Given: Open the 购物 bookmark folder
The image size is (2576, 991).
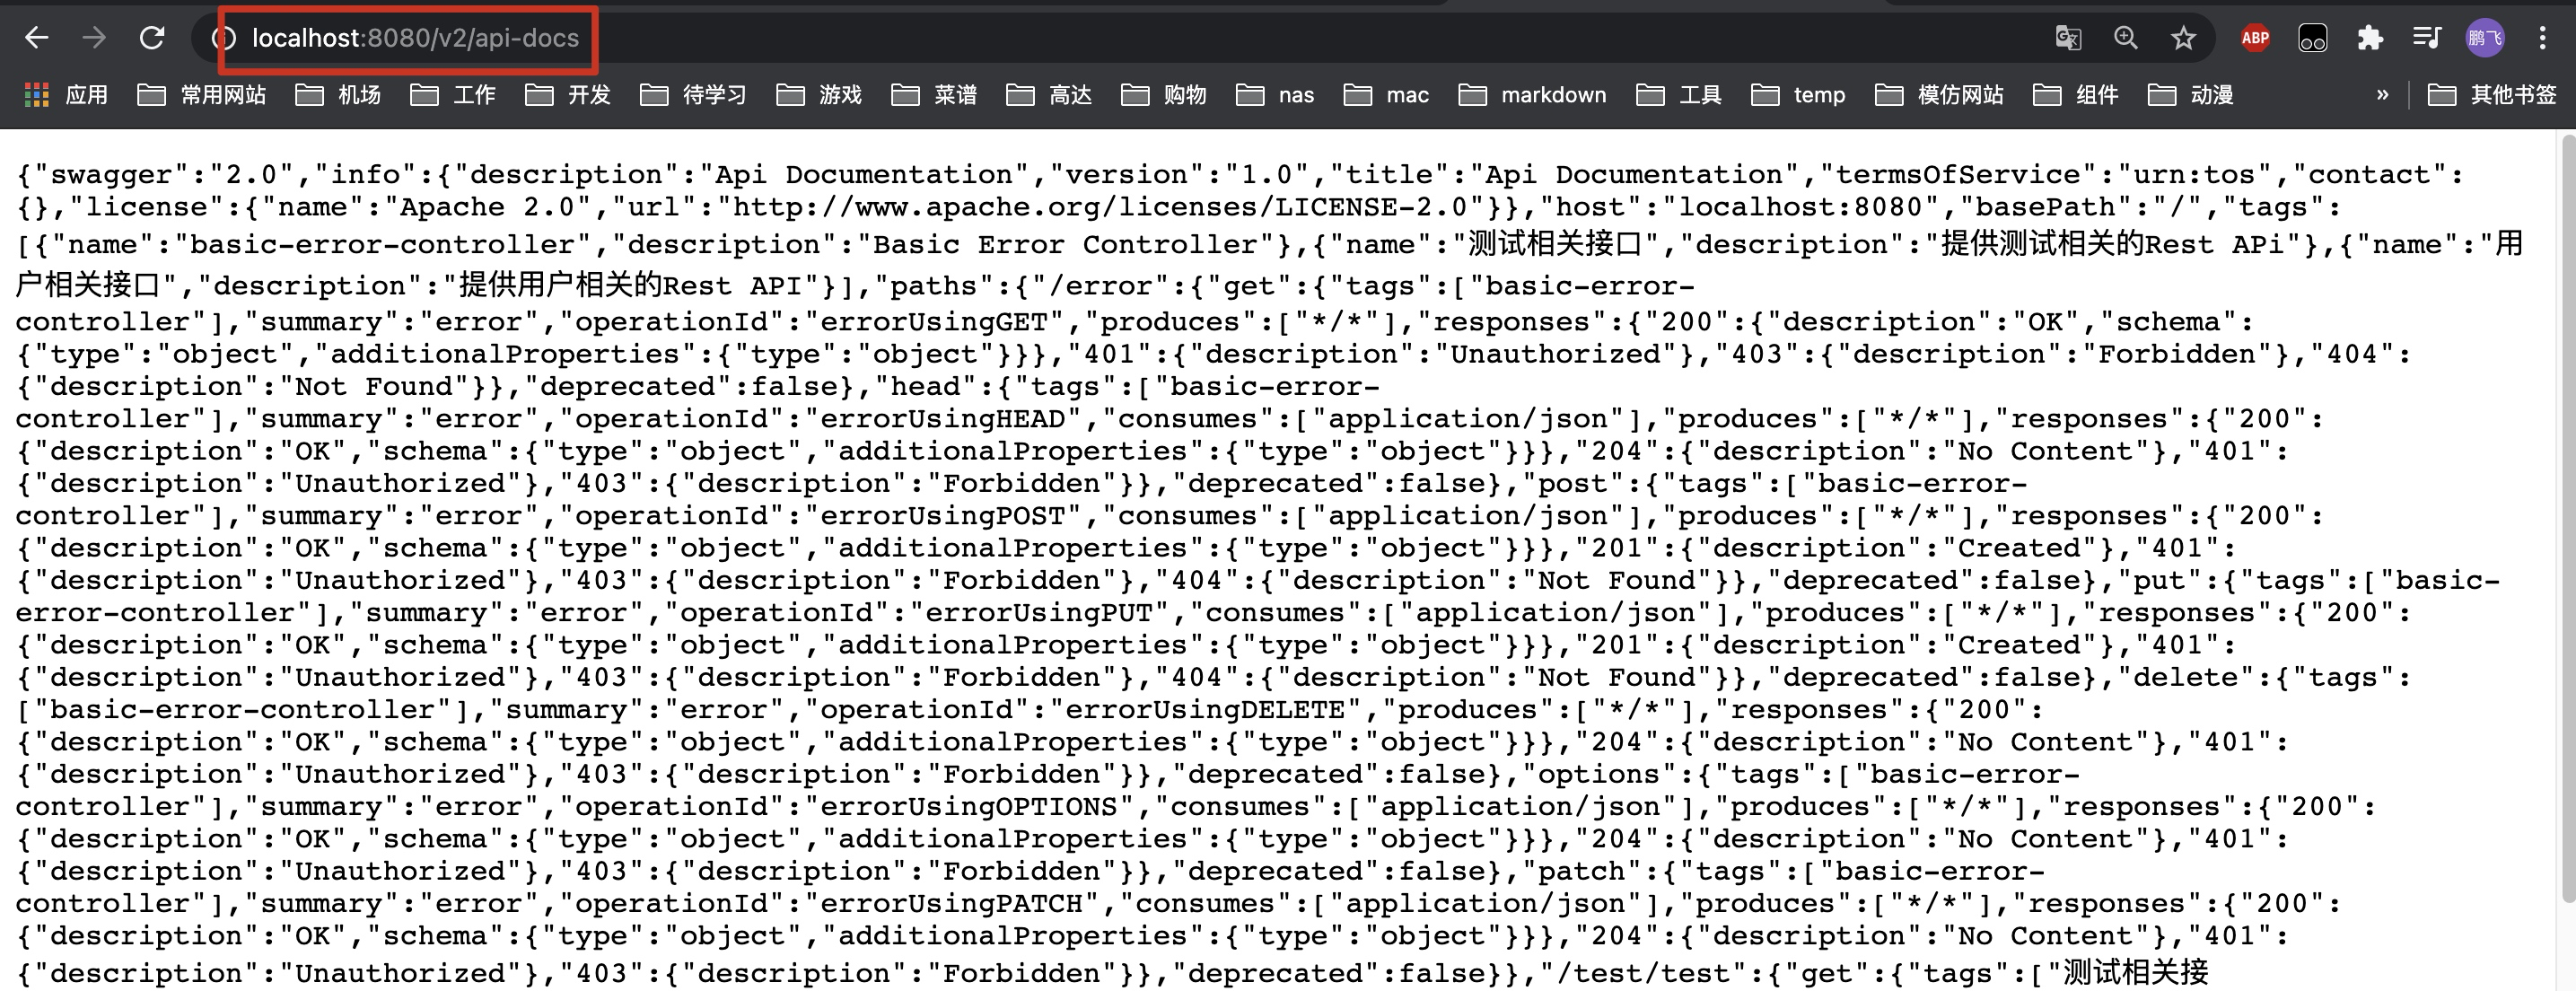Looking at the screenshot, I should pyautogui.click(x=1164, y=95).
